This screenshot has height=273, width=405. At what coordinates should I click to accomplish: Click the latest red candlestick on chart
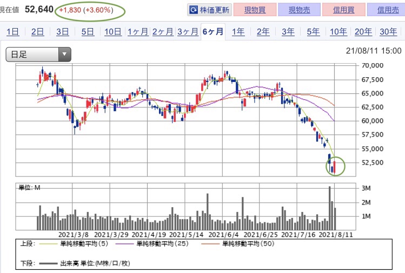pos(335,167)
